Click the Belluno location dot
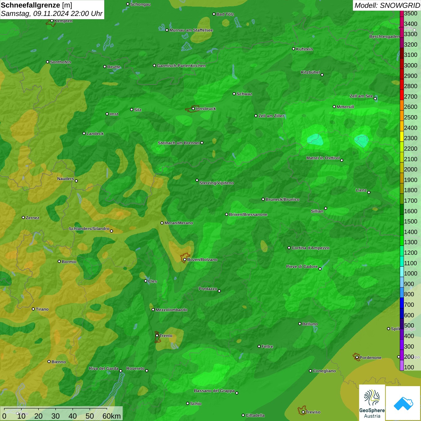This screenshot has width=421, height=421. click(300, 324)
